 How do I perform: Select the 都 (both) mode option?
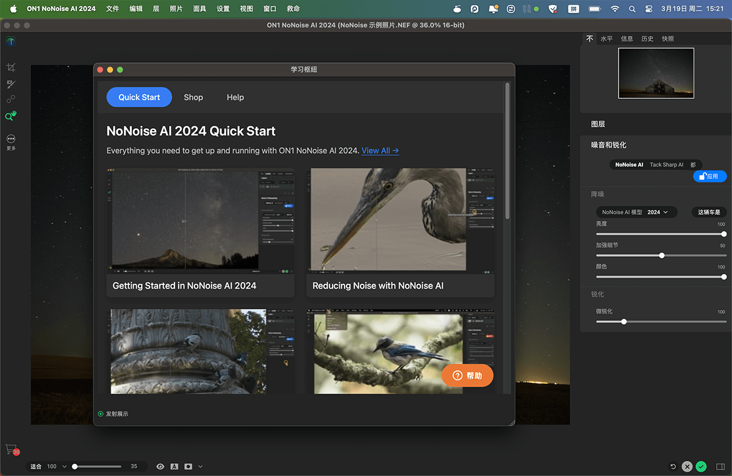click(693, 165)
